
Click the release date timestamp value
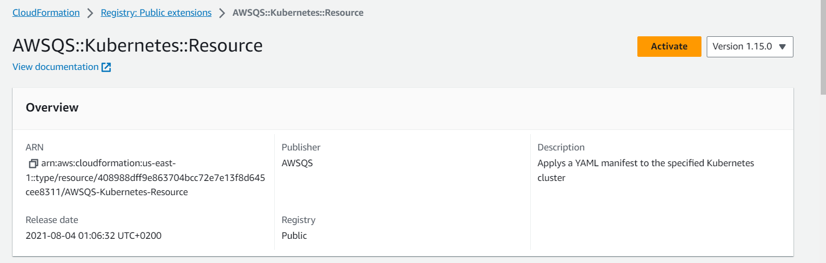94,236
